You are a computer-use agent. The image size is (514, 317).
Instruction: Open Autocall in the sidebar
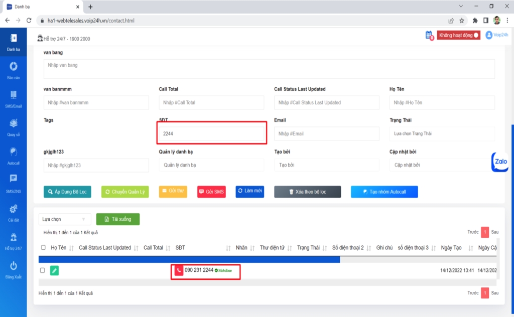click(14, 155)
